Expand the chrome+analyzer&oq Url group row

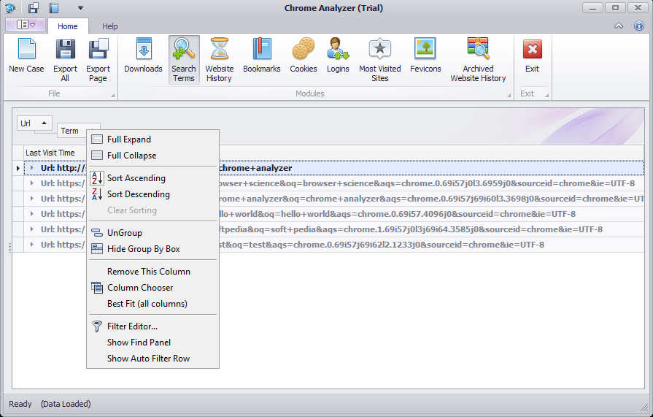click(31, 199)
